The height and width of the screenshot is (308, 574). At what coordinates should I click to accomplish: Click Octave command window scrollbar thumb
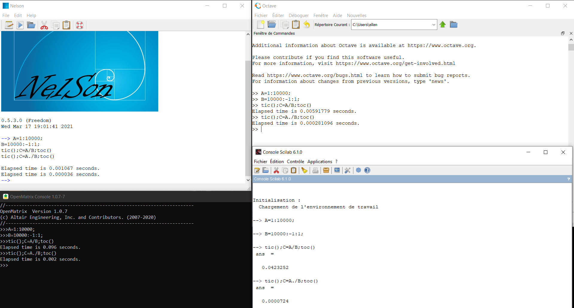click(571, 47)
